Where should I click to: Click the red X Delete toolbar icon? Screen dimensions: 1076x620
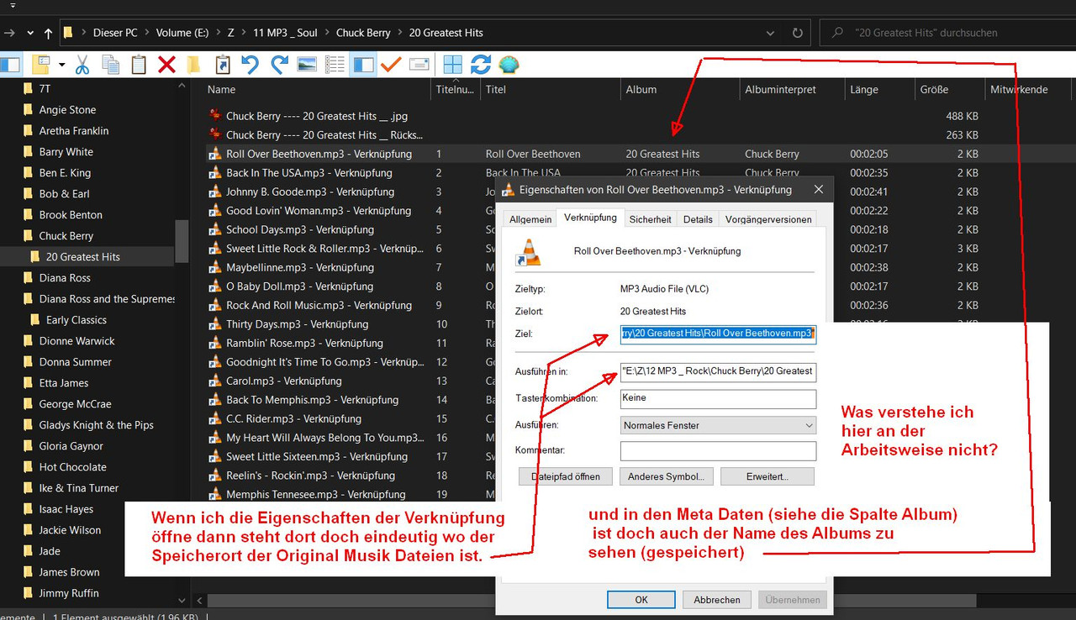click(166, 65)
